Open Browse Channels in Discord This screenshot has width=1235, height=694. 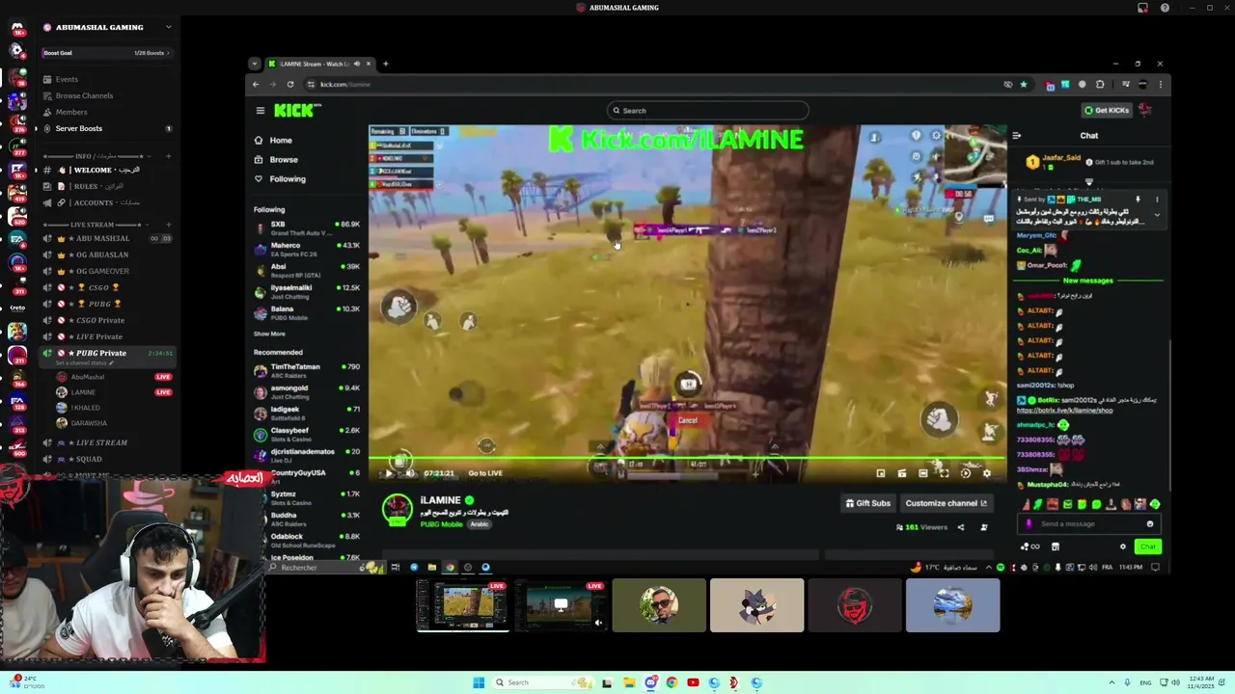click(x=84, y=95)
